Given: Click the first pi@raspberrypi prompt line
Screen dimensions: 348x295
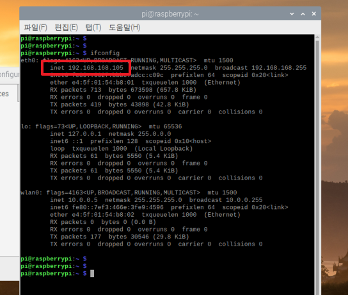Looking at the screenshot, I should pos(54,38).
